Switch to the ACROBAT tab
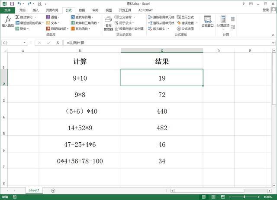This screenshot has width=277, height=200. point(145,10)
